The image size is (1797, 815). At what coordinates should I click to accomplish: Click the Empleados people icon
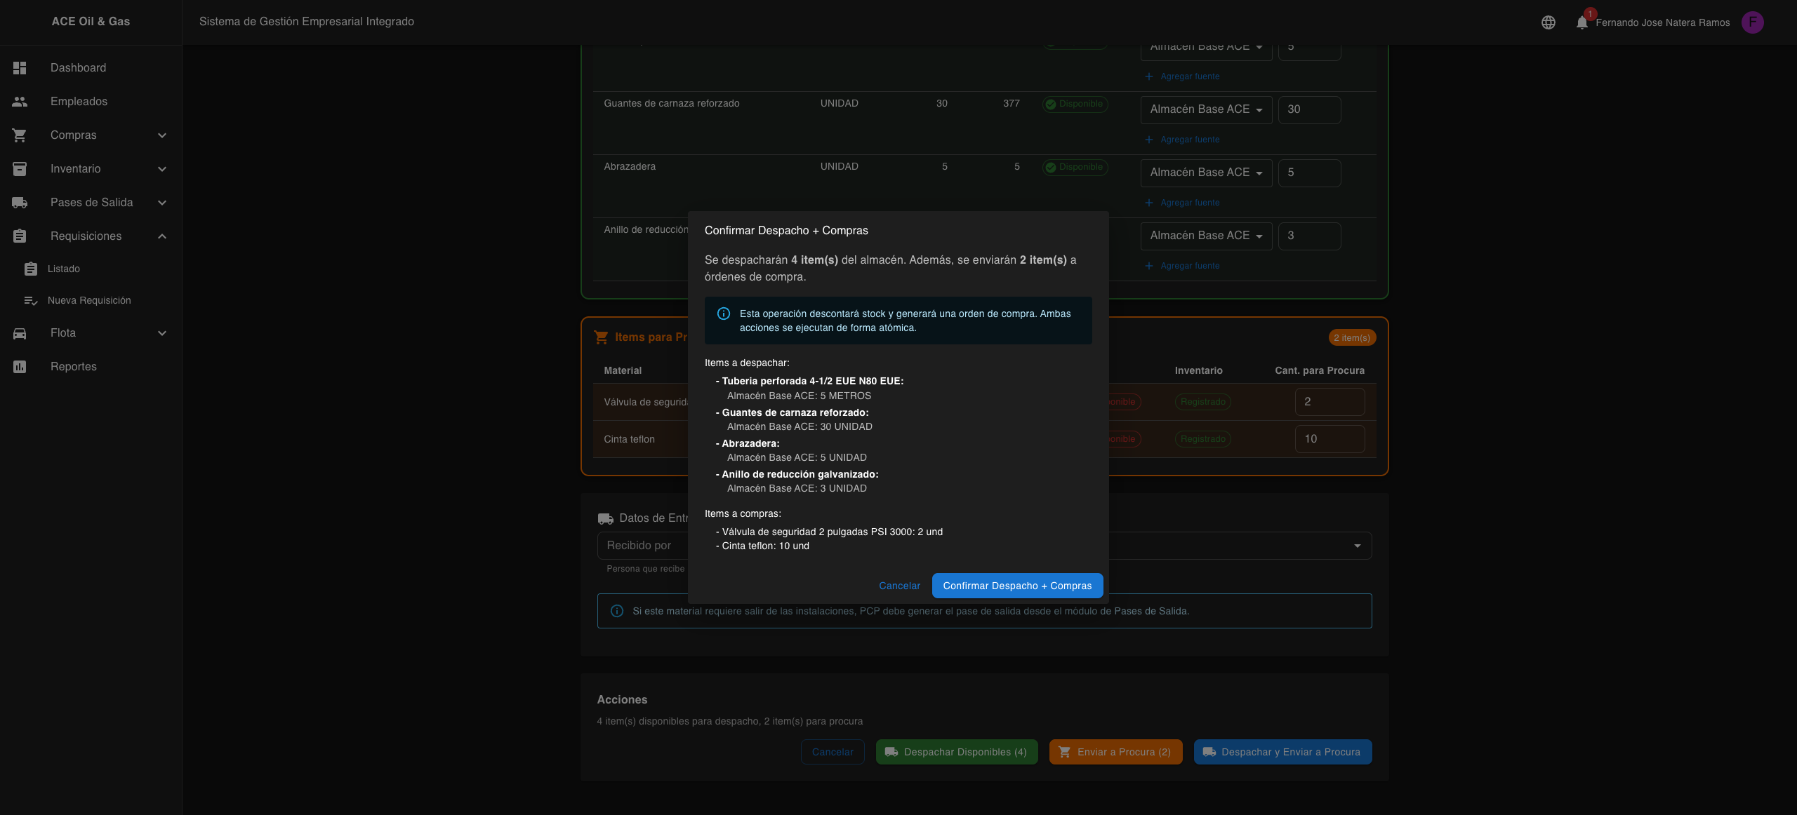point(20,102)
